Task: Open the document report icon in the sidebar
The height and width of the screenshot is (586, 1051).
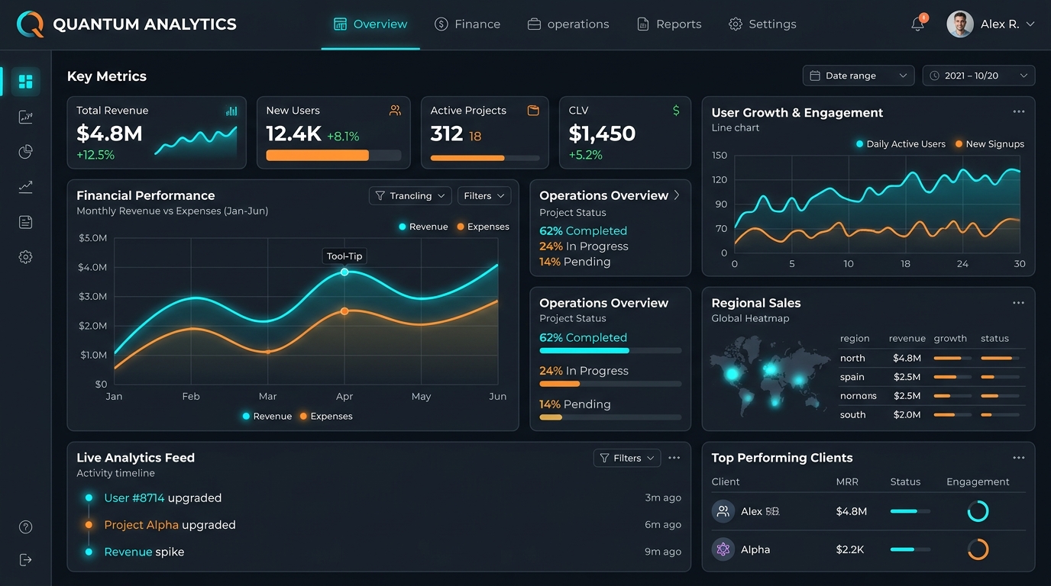Action: point(25,222)
